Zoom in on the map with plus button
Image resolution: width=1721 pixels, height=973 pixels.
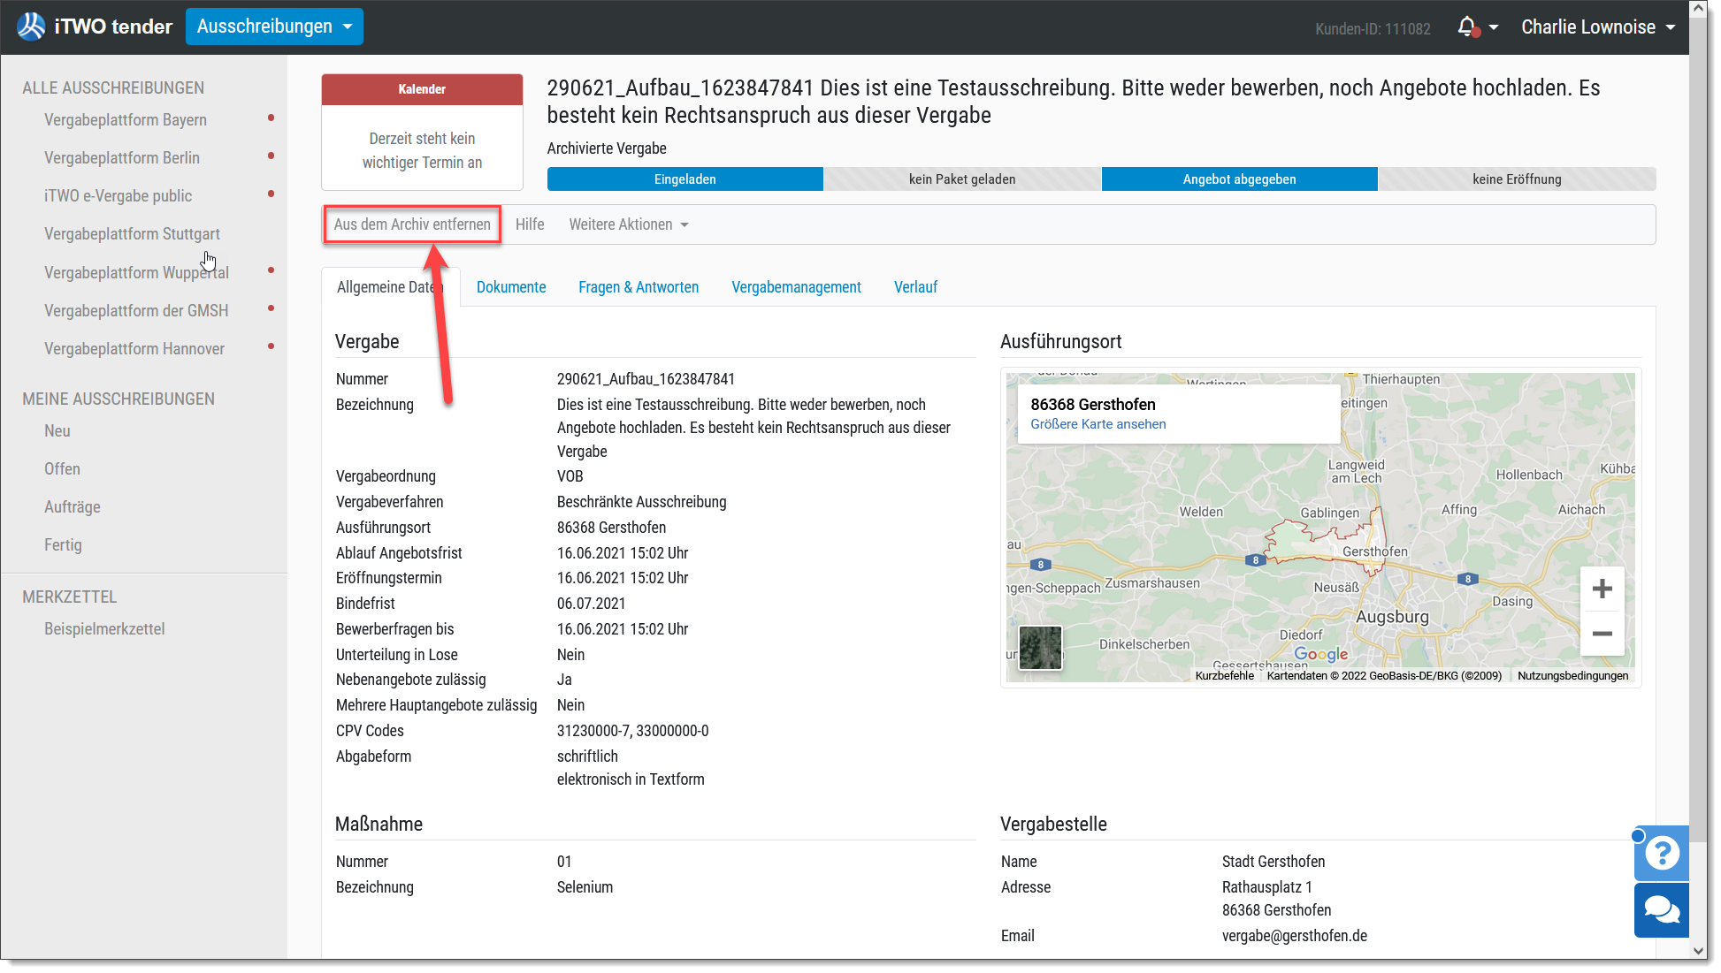click(x=1602, y=589)
